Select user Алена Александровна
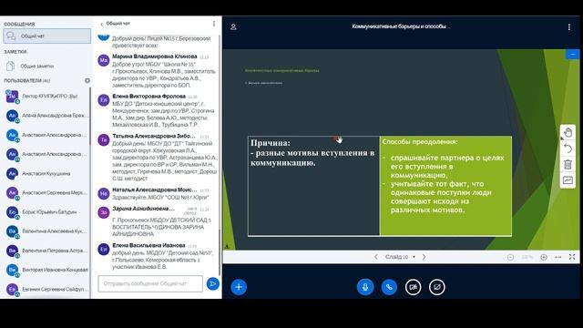583x328 pixels. [x=46, y=116]
